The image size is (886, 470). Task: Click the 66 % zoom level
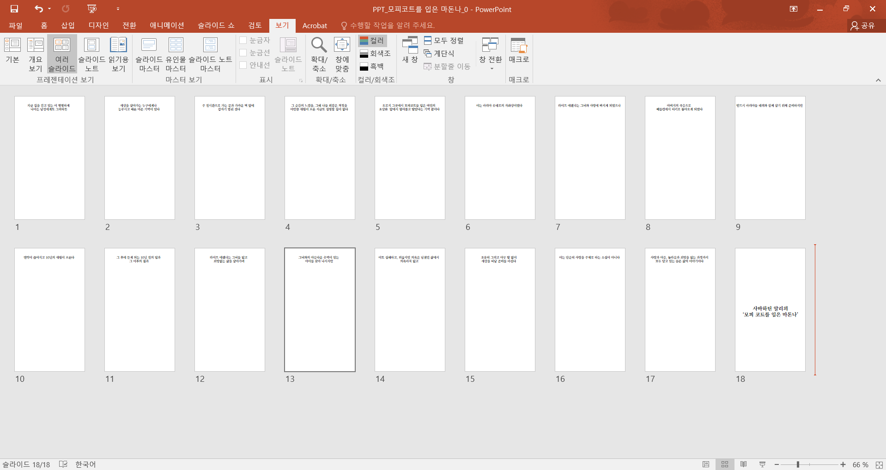[x=860, y=465]
